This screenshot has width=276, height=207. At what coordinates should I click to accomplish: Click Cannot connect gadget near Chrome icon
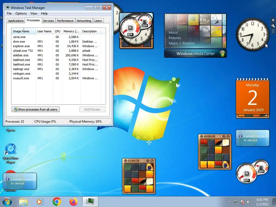[20, 181]
